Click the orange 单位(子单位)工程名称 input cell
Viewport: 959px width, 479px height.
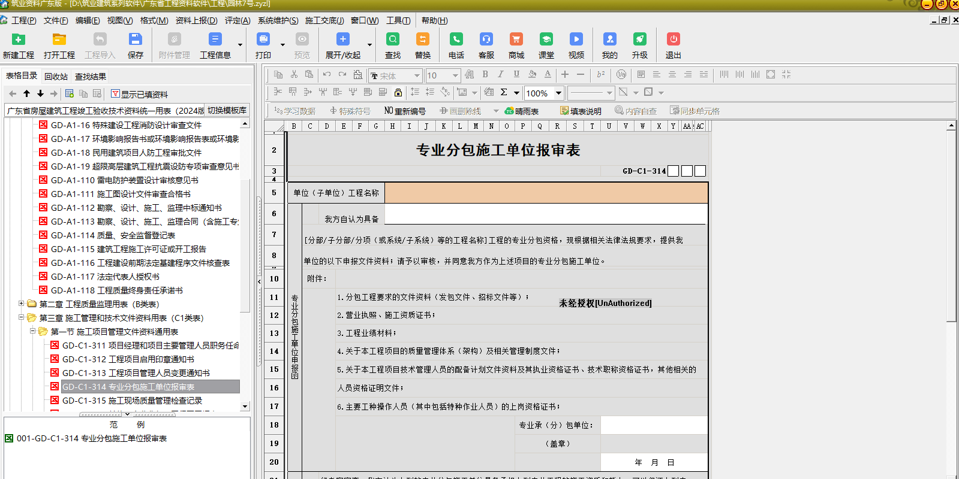click(546, 193)
